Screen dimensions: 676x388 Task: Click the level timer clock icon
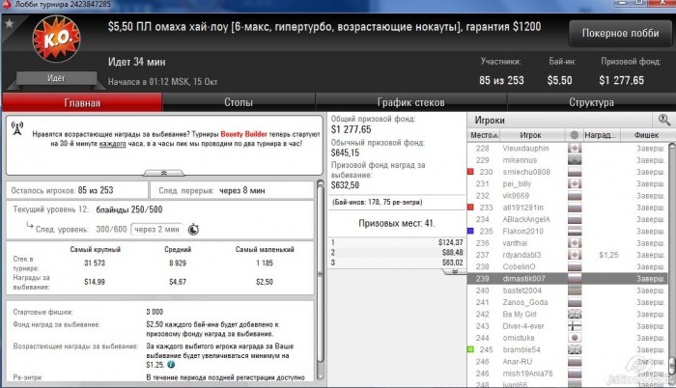tap(193, 230)
